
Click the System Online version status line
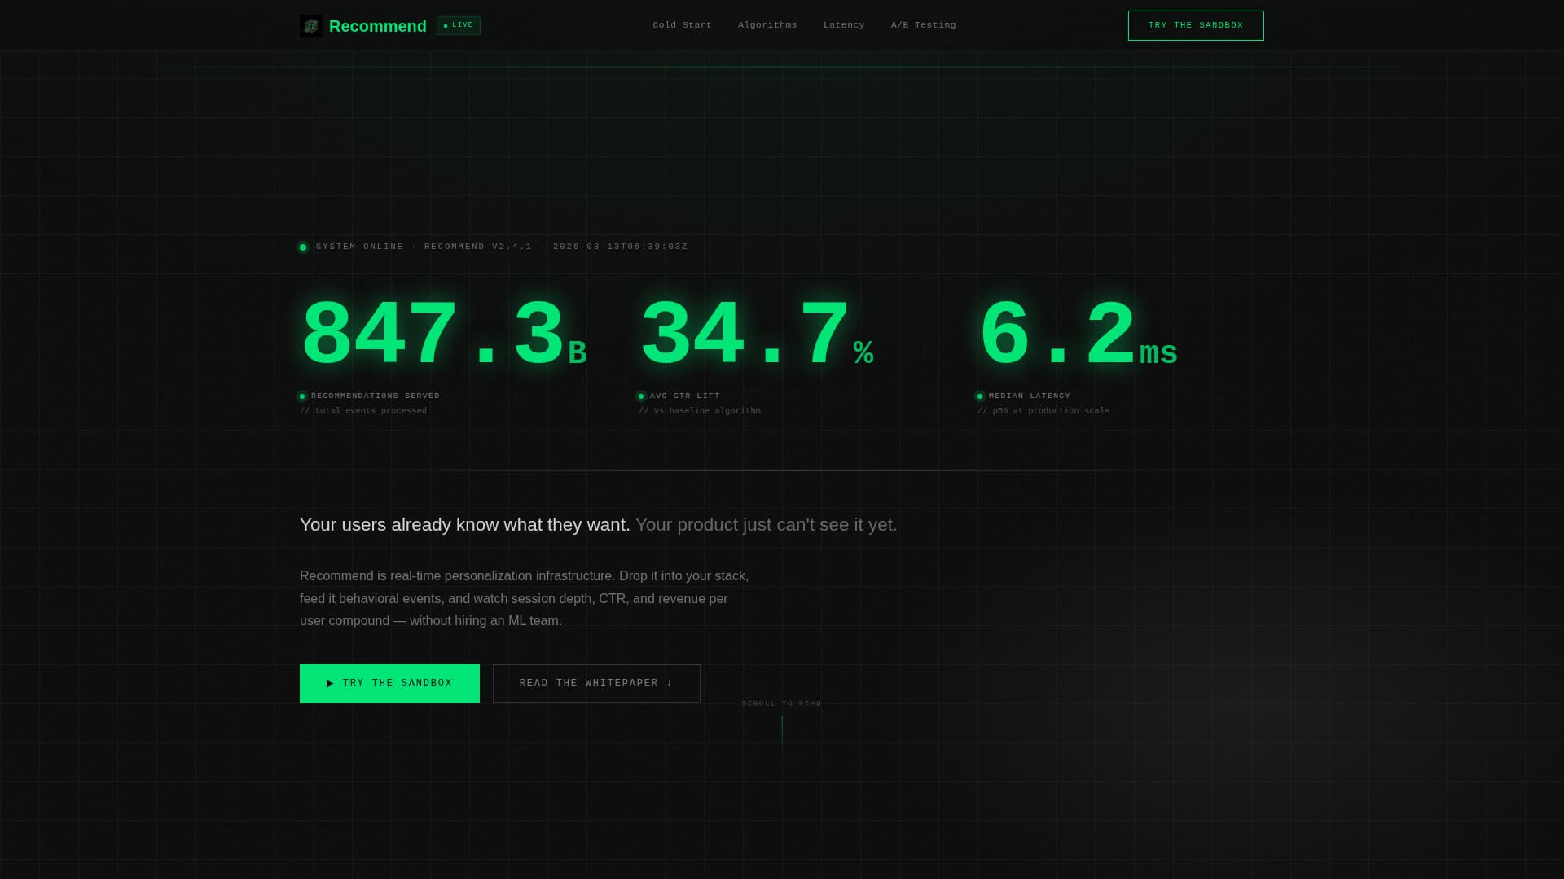coord(502,247)
